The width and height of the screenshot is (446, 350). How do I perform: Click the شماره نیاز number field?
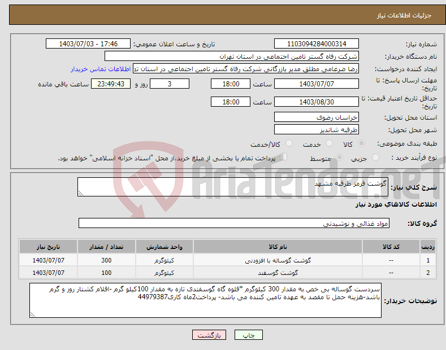click(317, 44)
